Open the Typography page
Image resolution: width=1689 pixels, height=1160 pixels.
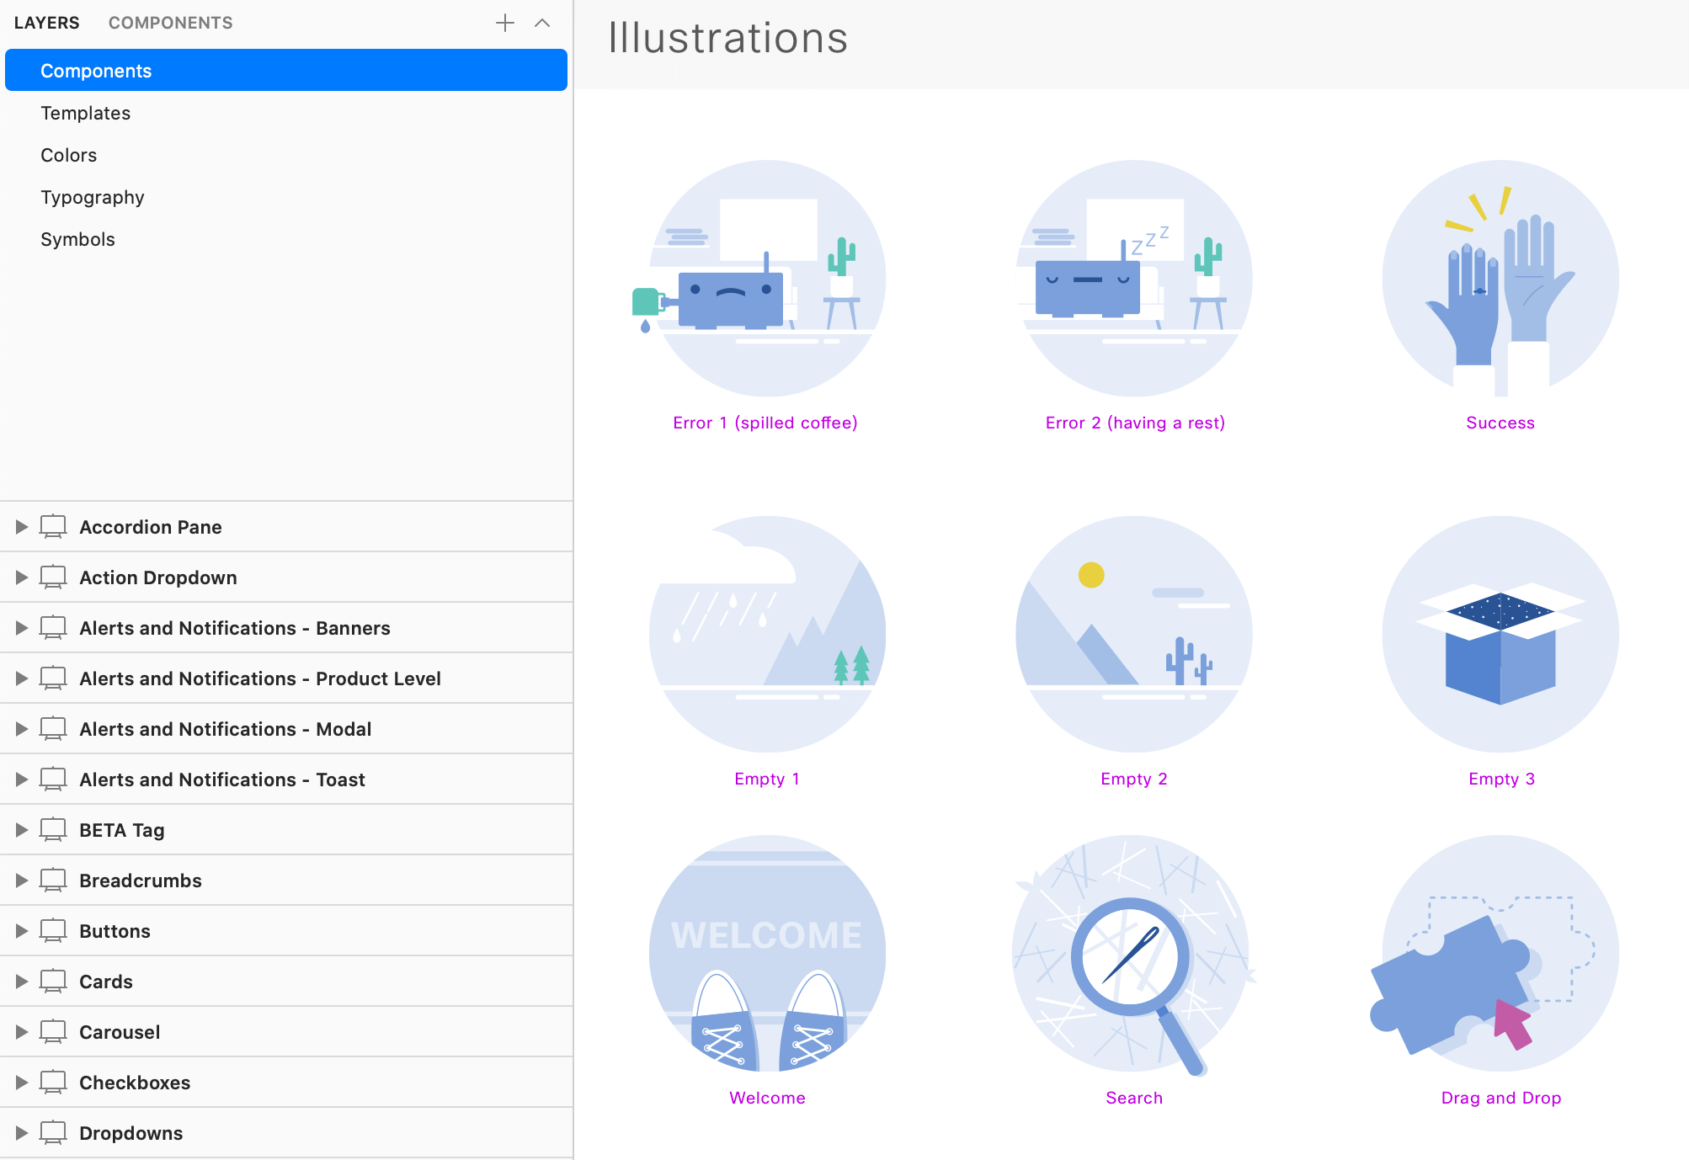[x=93, y=197]
